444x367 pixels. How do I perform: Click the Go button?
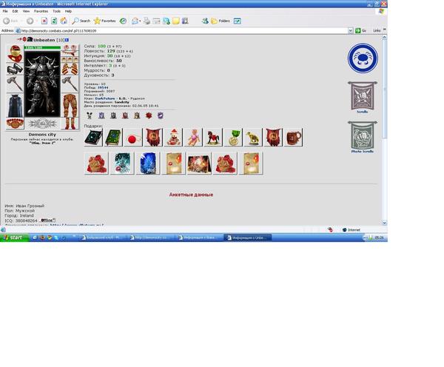[361, 30]
